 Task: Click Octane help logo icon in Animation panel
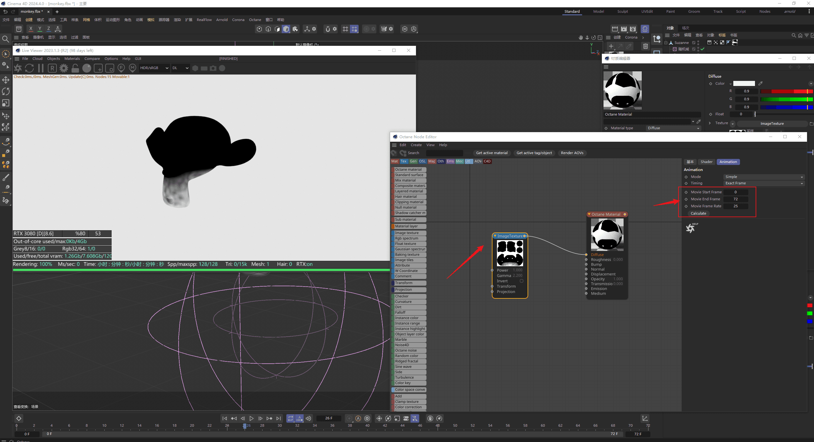click(691, 228)
